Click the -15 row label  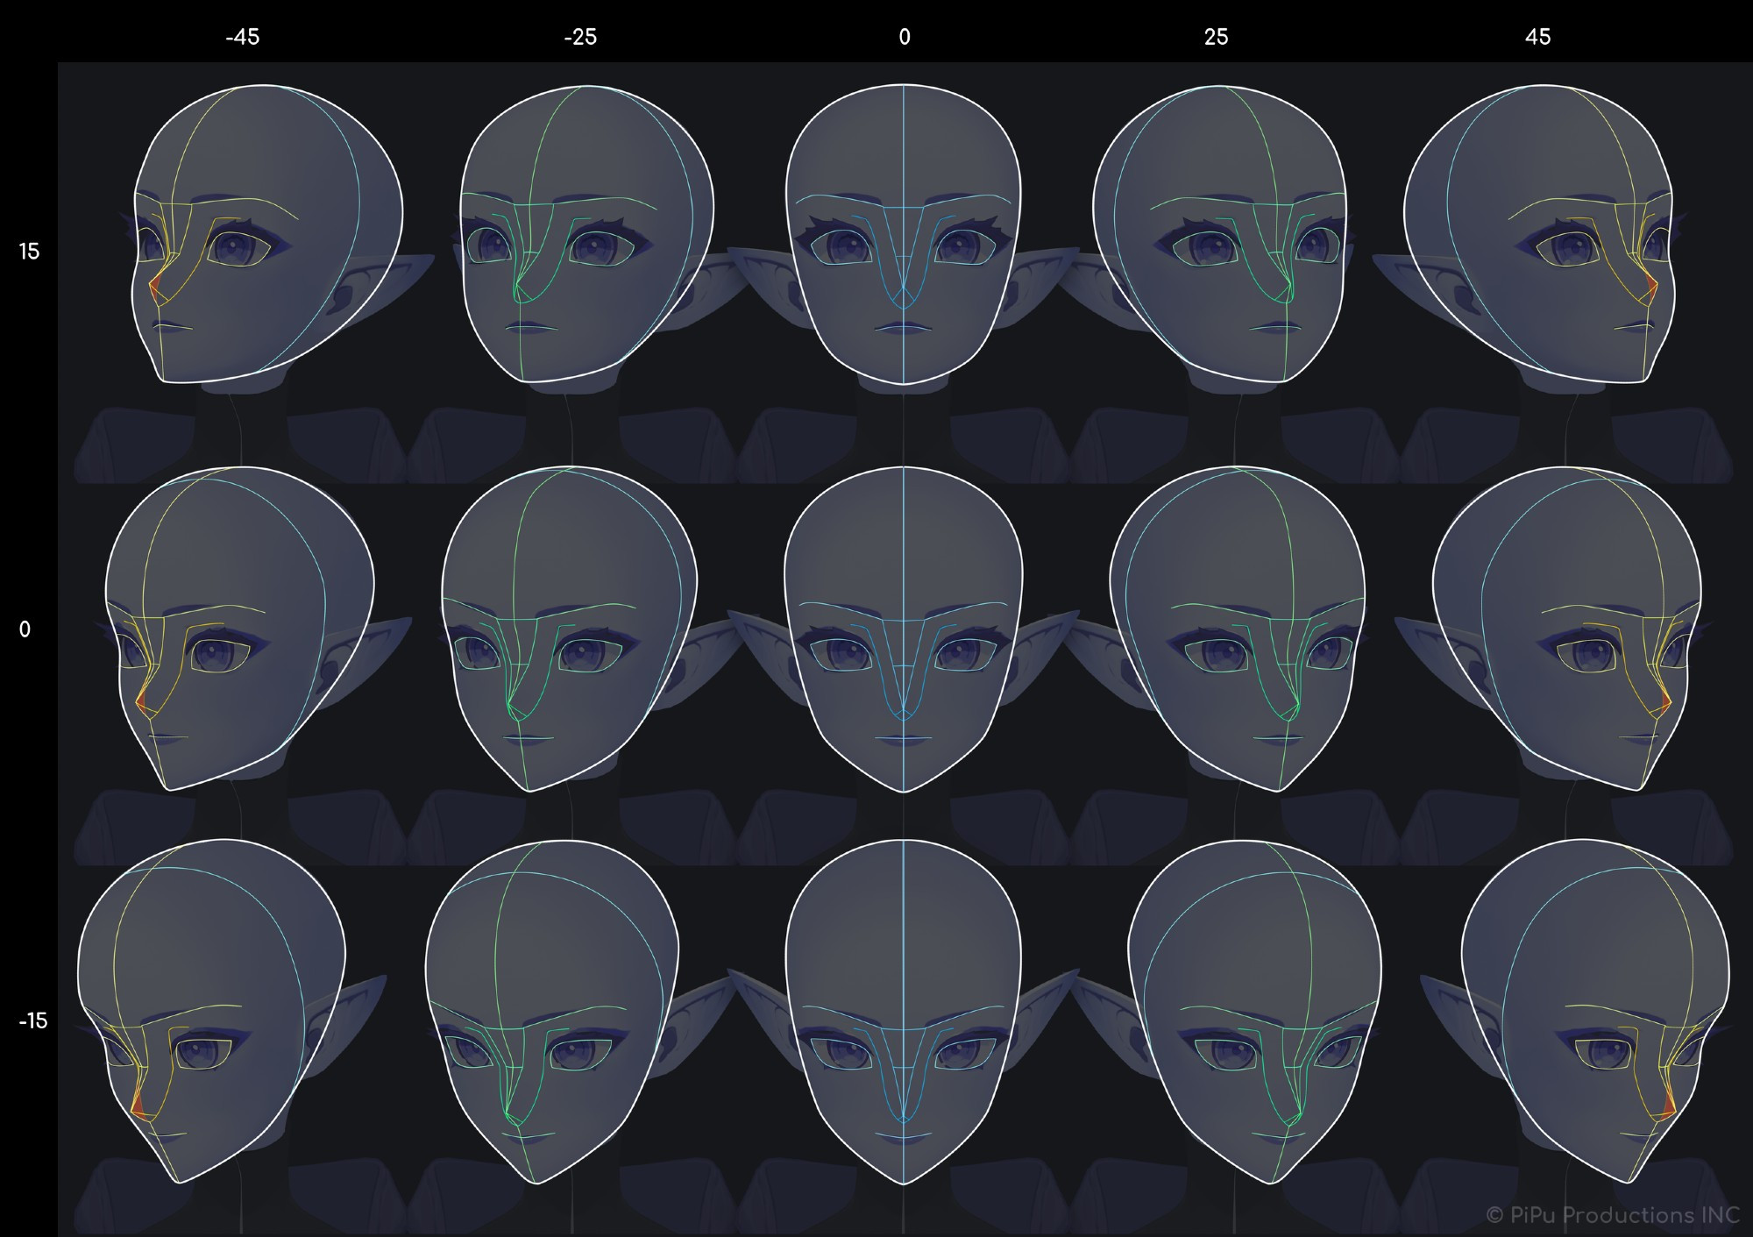pyautogui.click(x=33, y=1021)
